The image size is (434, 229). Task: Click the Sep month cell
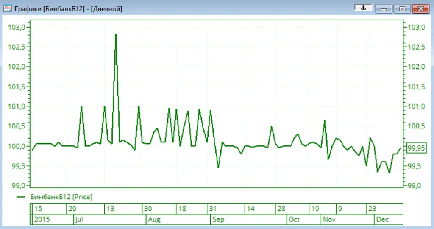tap(218, 220)
